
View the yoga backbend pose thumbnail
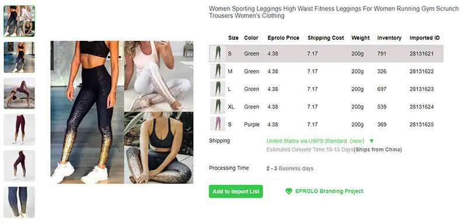pos(19,93)
